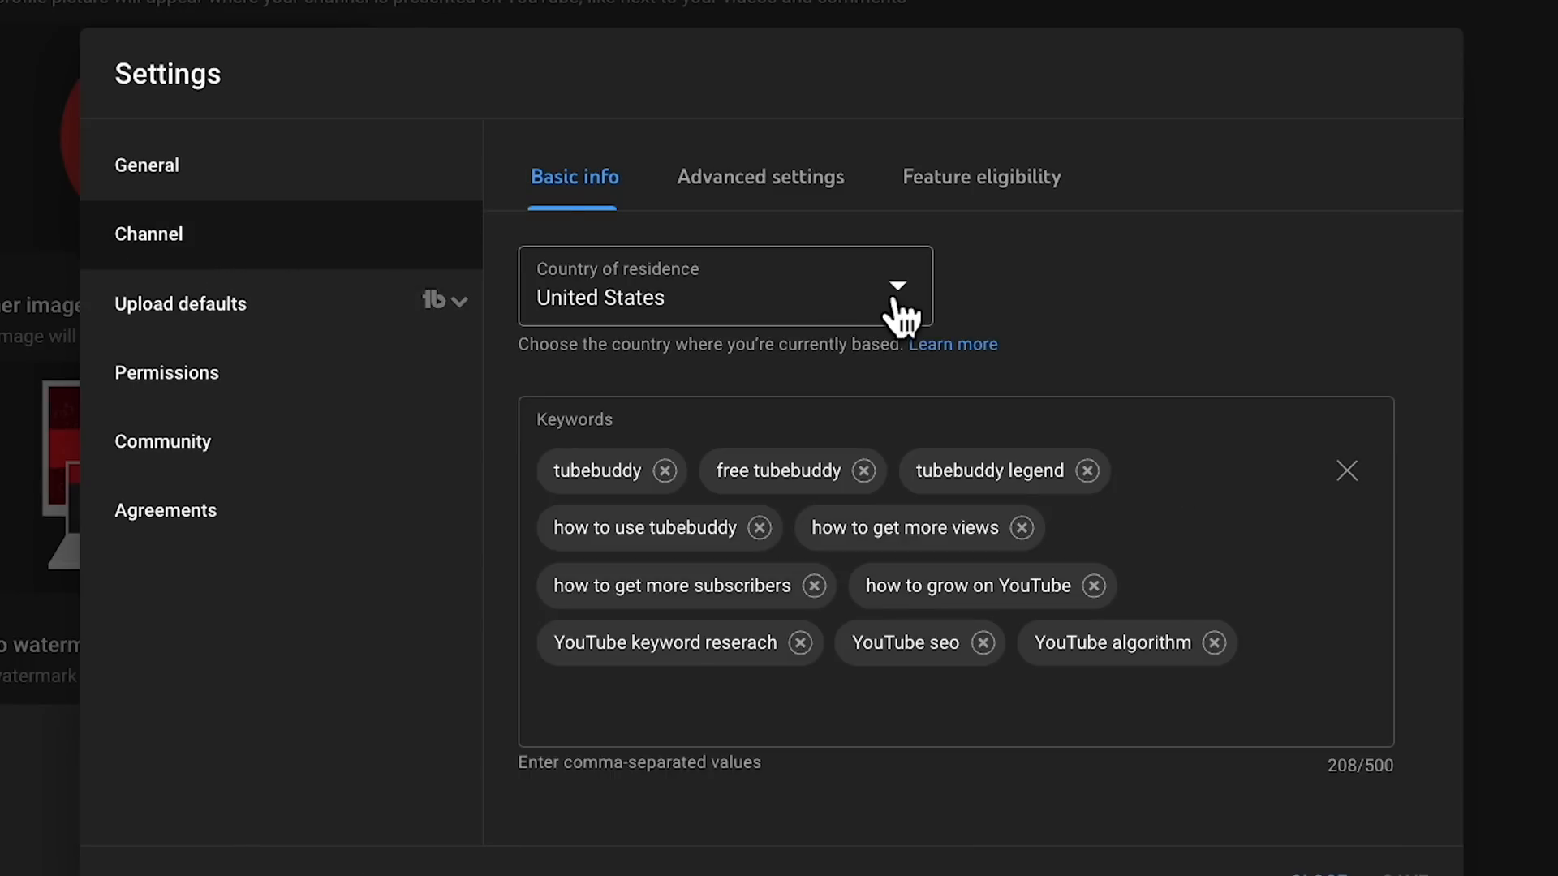Select the "free tubebuddy" keyword text
The image size is (1558, 876).
pos(778,470)
